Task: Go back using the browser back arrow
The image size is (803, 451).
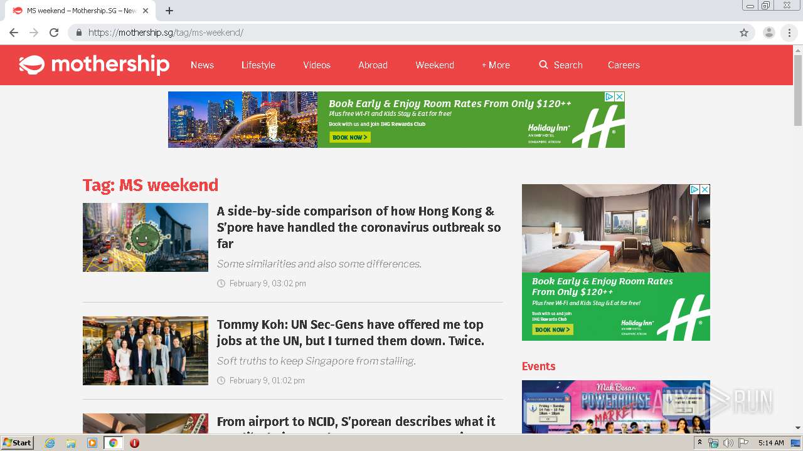Action: coord(14,33)
